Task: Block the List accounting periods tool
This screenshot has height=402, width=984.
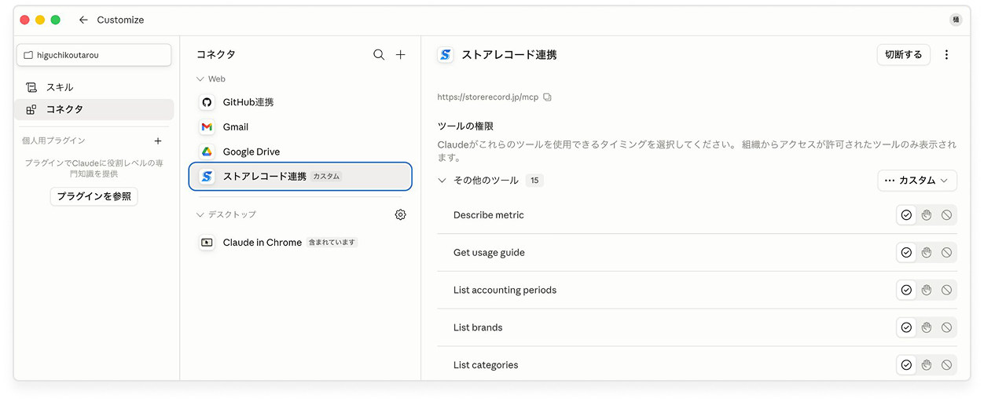Action: (x=946, y=290)
